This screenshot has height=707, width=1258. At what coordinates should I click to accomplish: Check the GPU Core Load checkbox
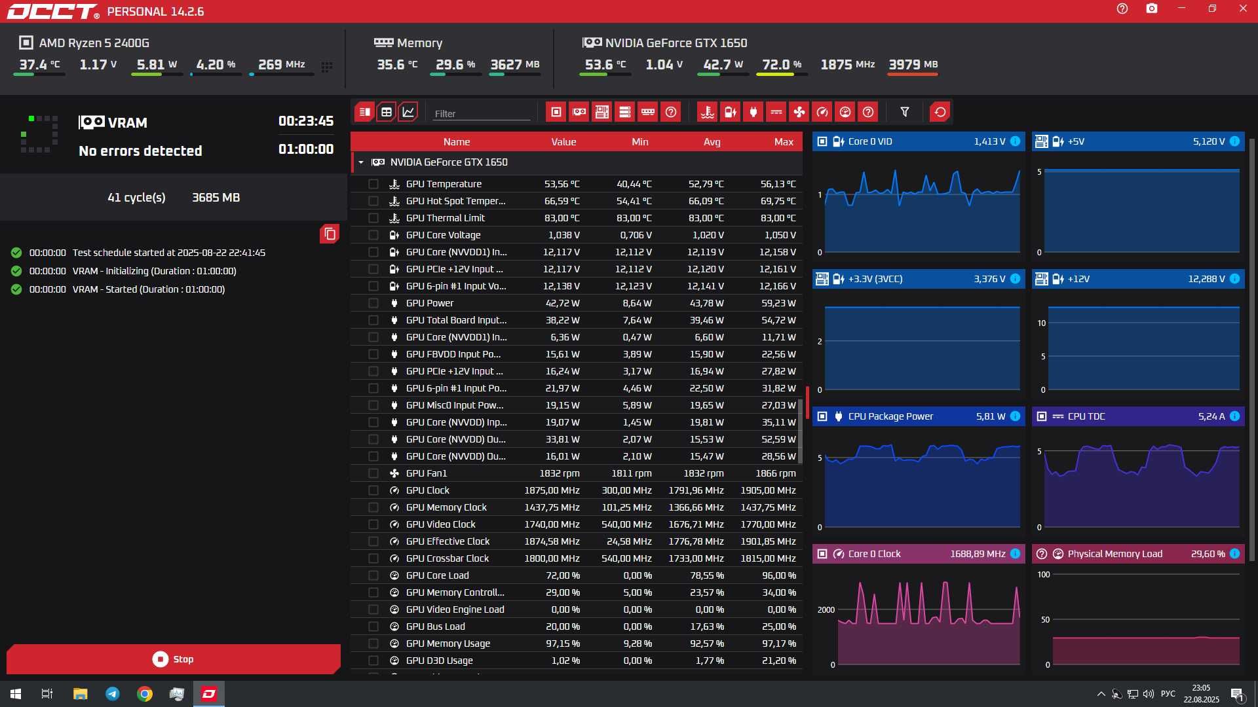[x=373, y=575]
